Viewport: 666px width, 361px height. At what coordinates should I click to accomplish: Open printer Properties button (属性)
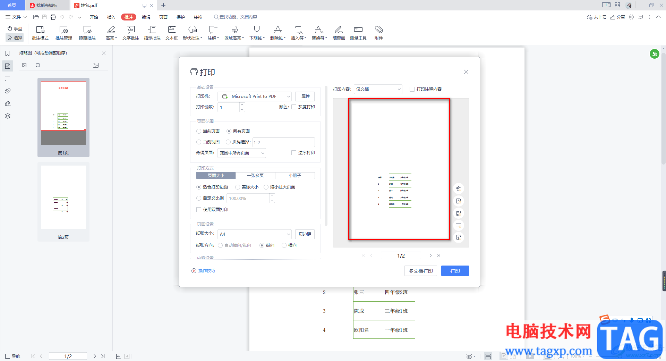click(305, 96)
